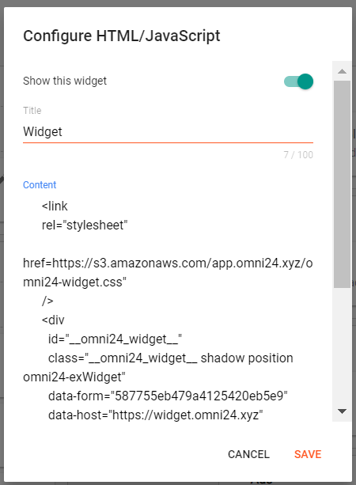Image resolution: width=356 pixels, height=485 pixels.
Task: Click the blue Content label
Action: coord(40,184)
